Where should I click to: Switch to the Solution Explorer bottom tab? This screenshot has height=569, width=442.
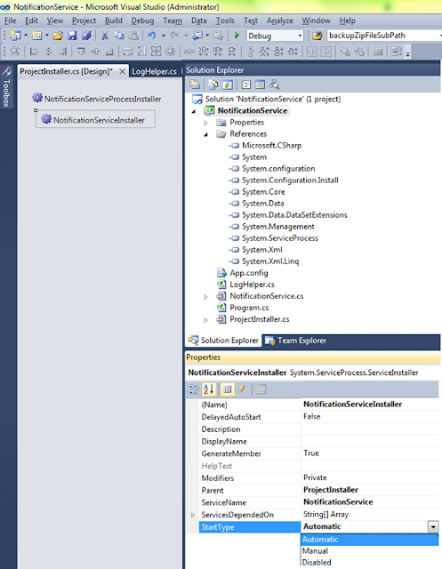(223, 341)
